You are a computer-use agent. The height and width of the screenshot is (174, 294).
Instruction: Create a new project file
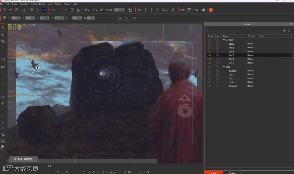(5, 10)
